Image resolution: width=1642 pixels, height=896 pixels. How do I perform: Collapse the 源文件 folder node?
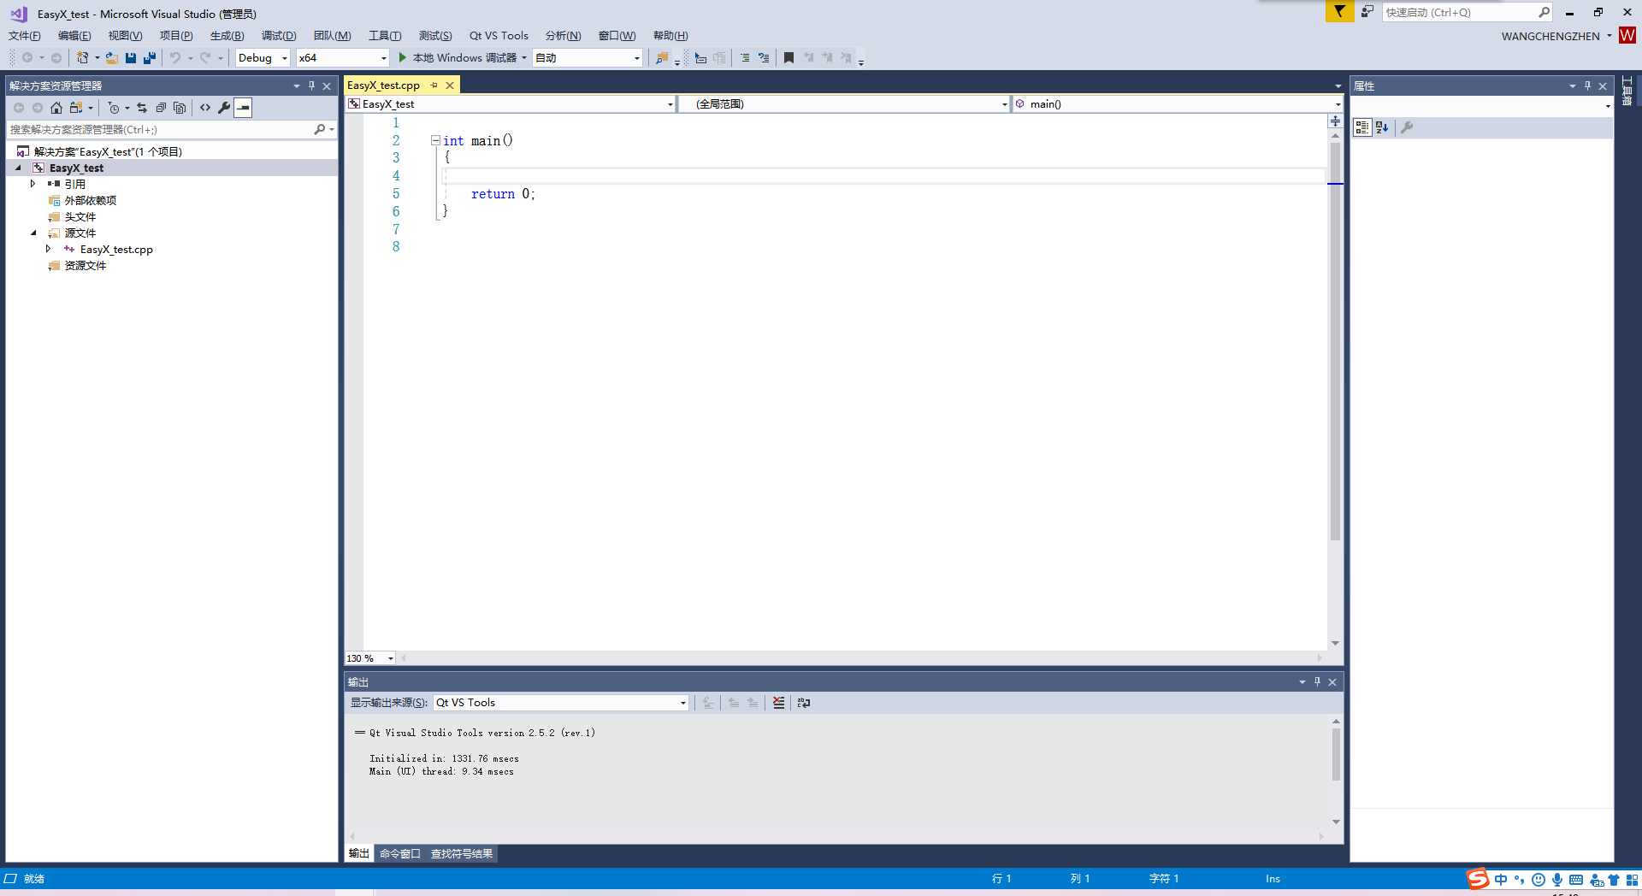tap(33, 233)
